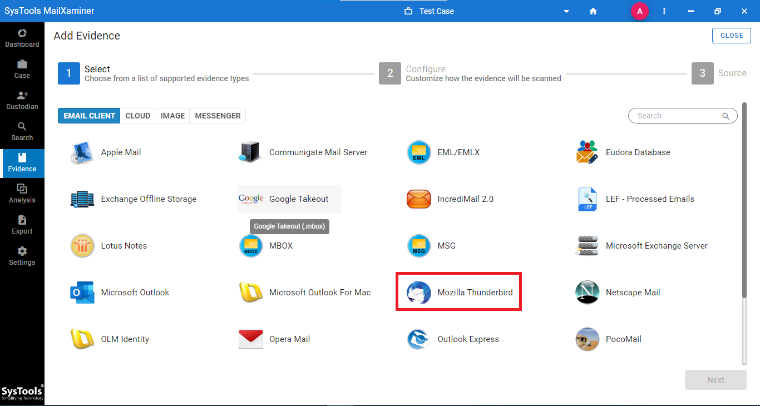
Task: Click the Test Case title
Action: [437, 11]
